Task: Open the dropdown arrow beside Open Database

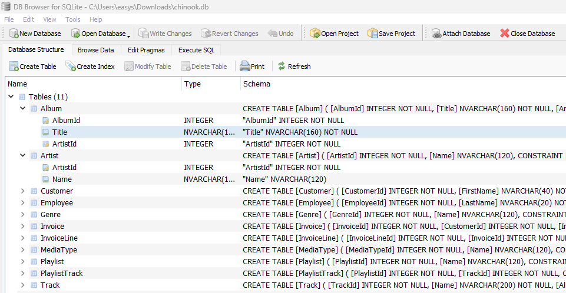Action: (x=128, y=36)
